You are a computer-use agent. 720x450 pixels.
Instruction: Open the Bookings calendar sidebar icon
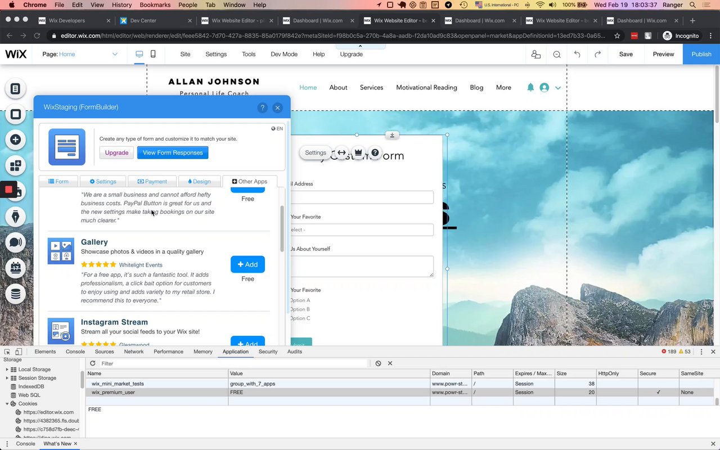pos(16,268)
